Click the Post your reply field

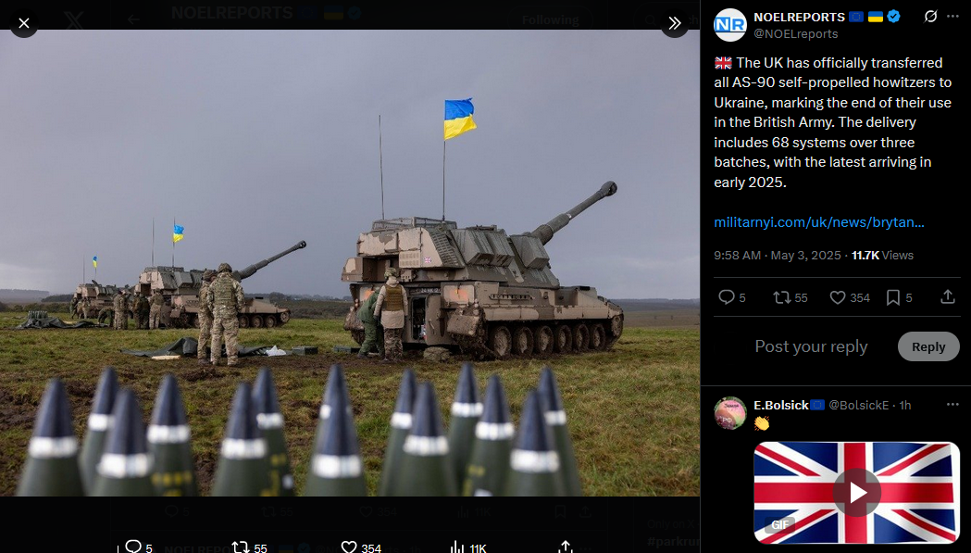tap(811, 346)
